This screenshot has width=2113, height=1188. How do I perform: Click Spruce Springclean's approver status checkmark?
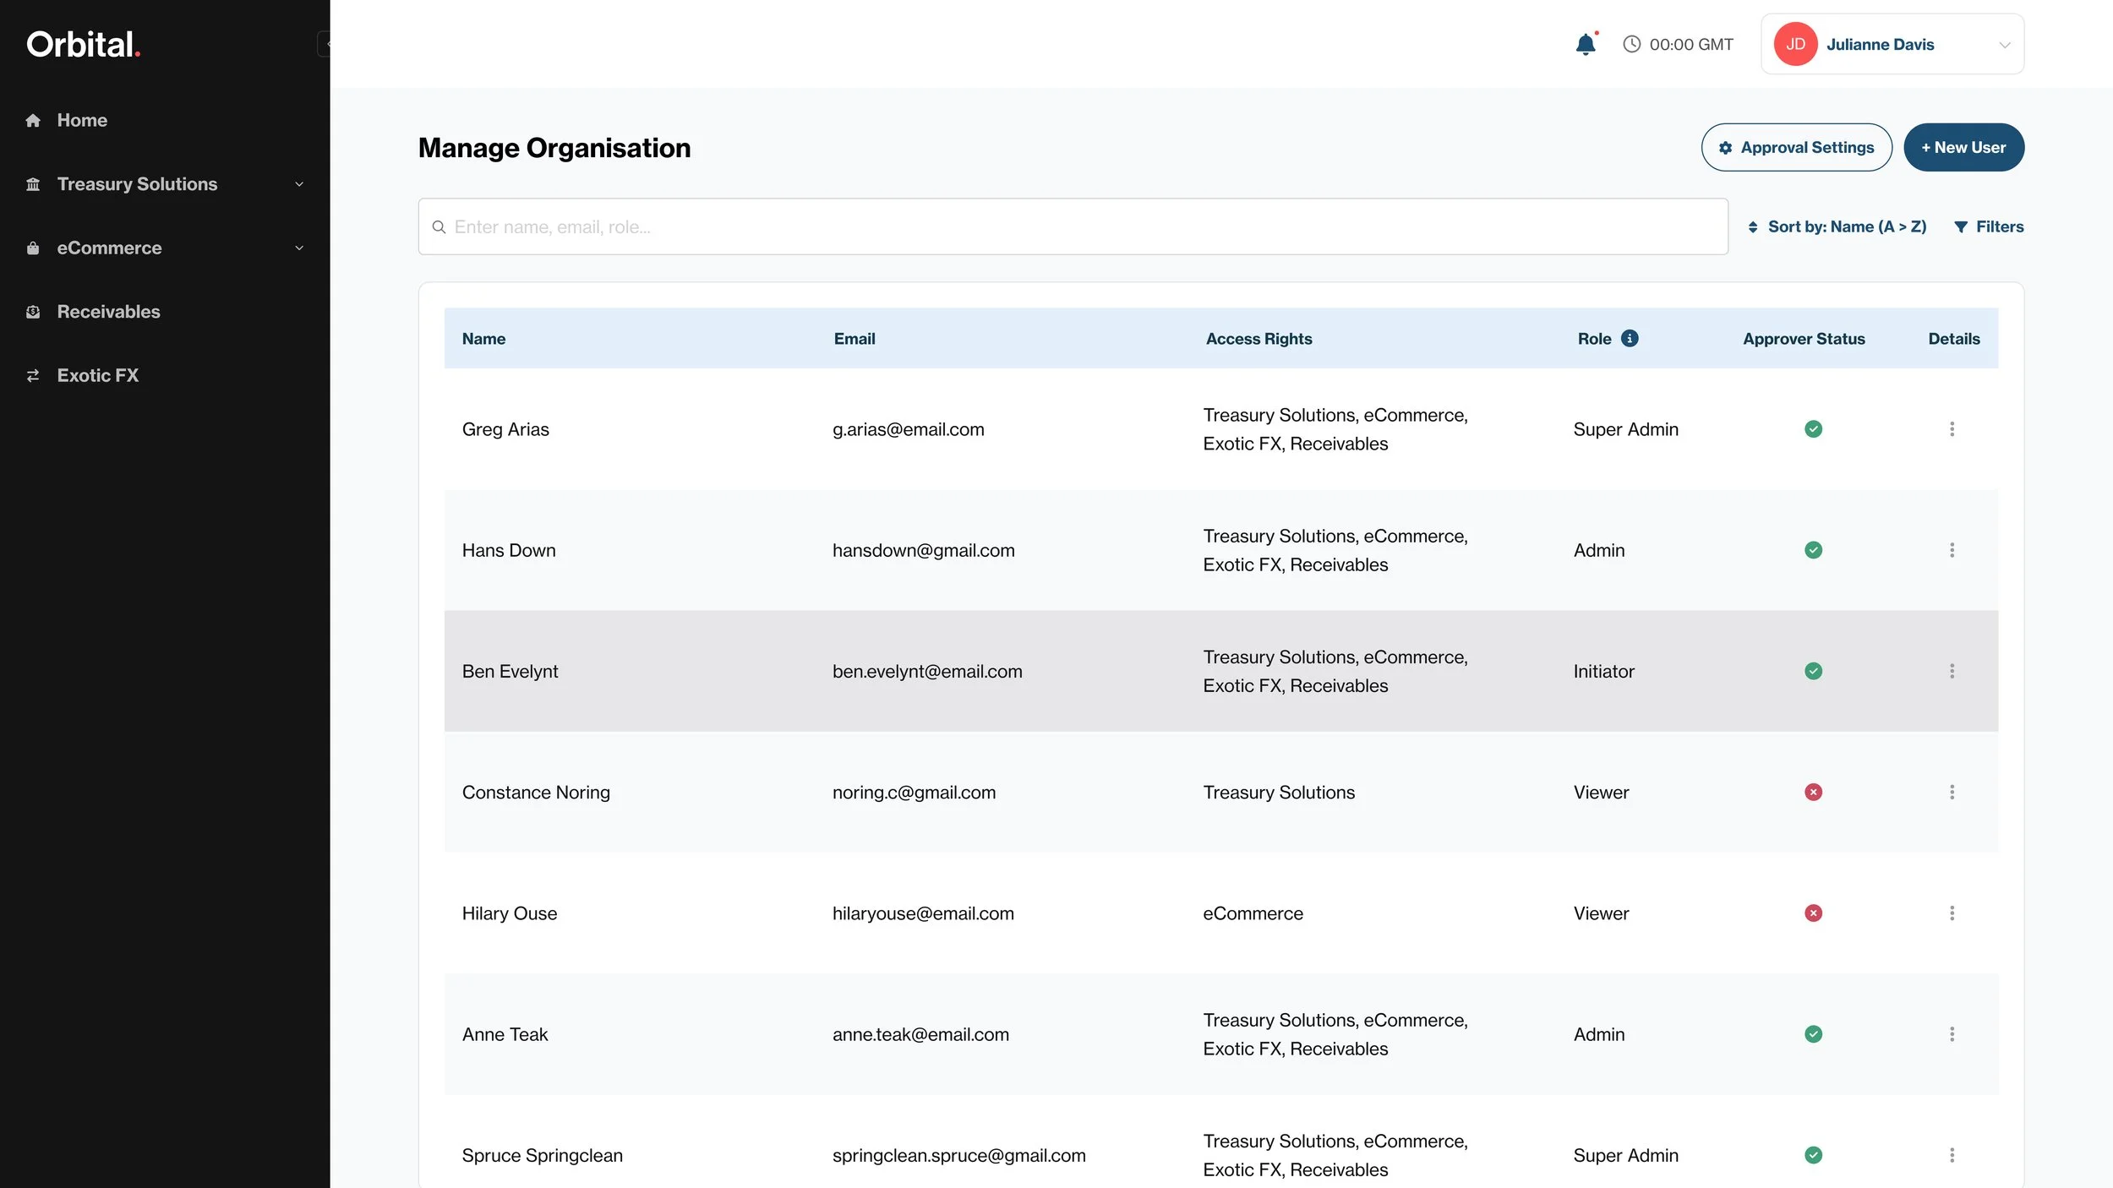click(x=1813, y=1155)
